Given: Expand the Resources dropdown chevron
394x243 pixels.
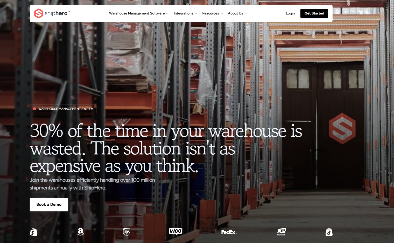Looking at the screenshot, I should (222, 14).
